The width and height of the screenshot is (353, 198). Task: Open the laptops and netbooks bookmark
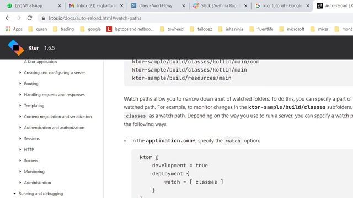[130, 29]
